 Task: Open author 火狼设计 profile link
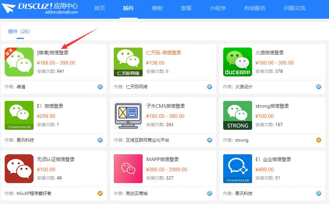244,87
